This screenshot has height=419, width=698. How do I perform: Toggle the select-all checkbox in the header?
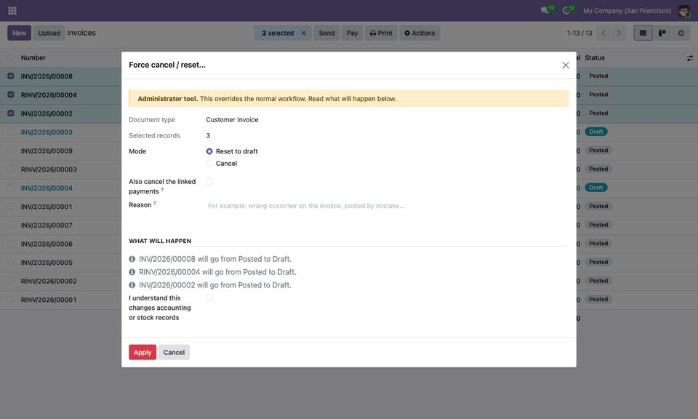(x=11, y=58)
